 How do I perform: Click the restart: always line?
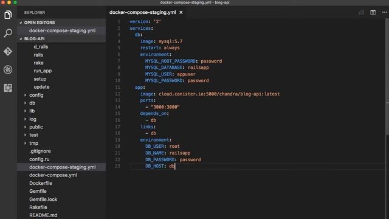pos(160,47)
